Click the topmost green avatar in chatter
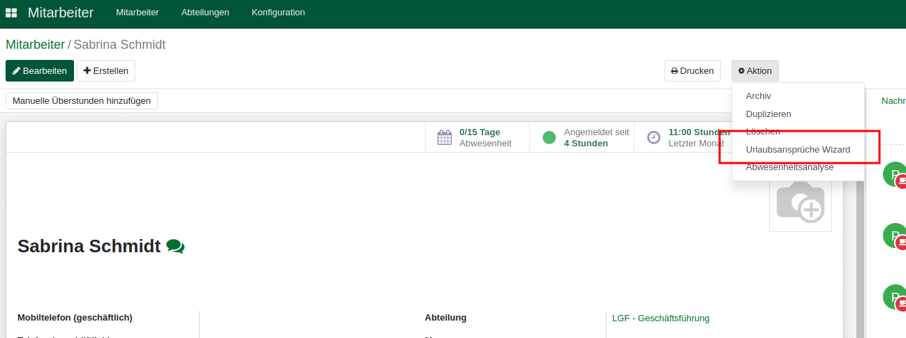Viewport: 906px width, 338px height. tap(893, 174)
